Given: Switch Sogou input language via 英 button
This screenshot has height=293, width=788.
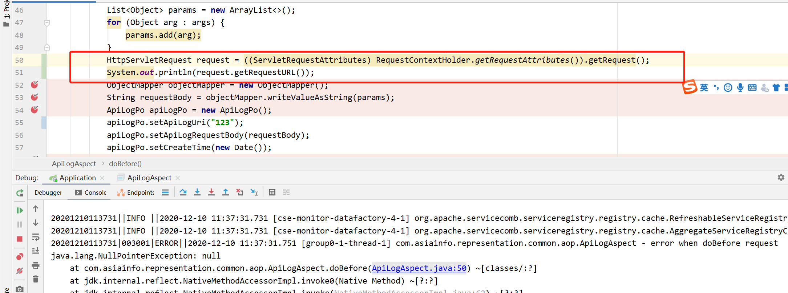Looking at the screenshot, I should pos(704,88).
